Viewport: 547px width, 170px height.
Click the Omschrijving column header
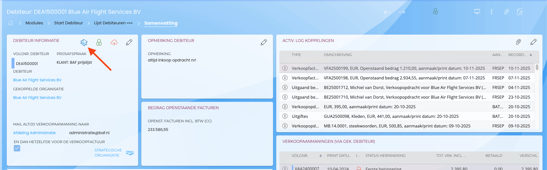coord(338,55)
